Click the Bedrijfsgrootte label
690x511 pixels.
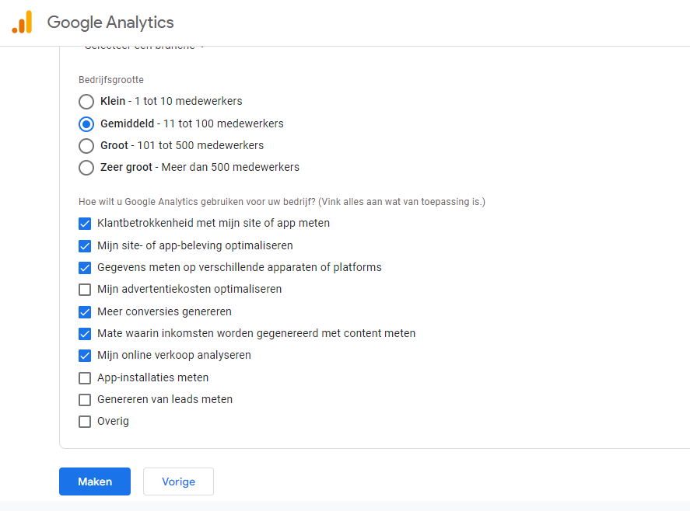pos(111,80)
